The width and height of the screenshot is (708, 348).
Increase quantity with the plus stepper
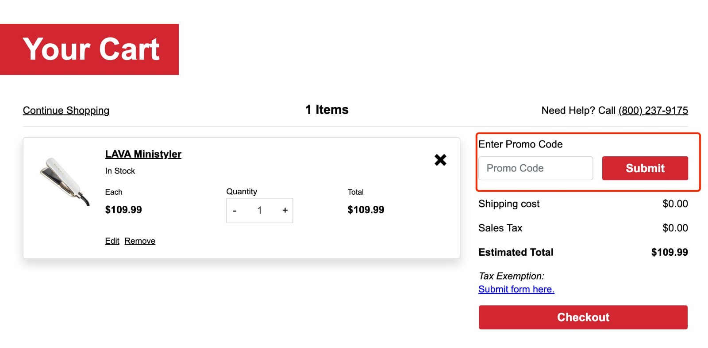point(285,210)
